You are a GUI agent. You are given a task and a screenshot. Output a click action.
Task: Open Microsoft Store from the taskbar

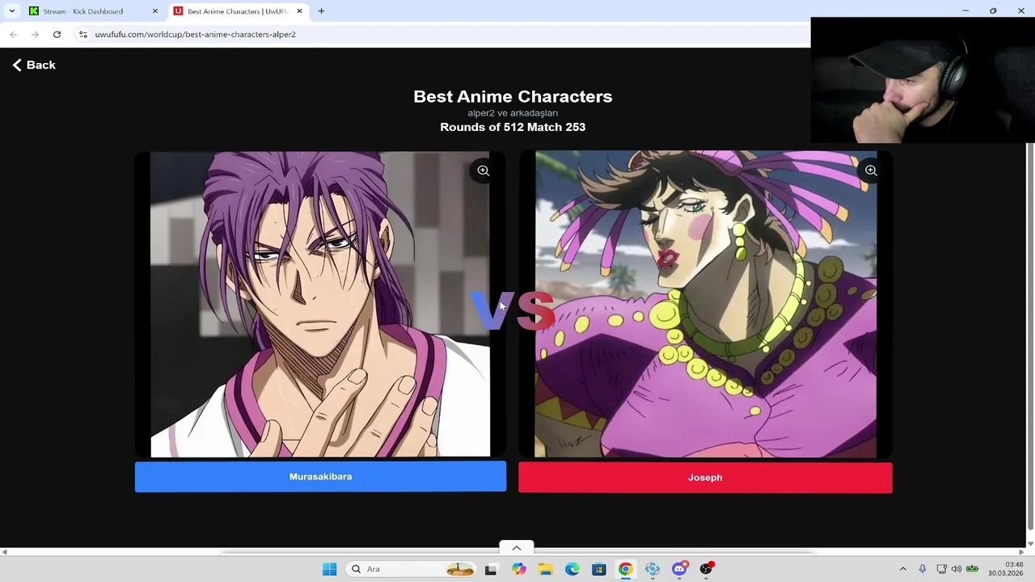pos(598,569)
